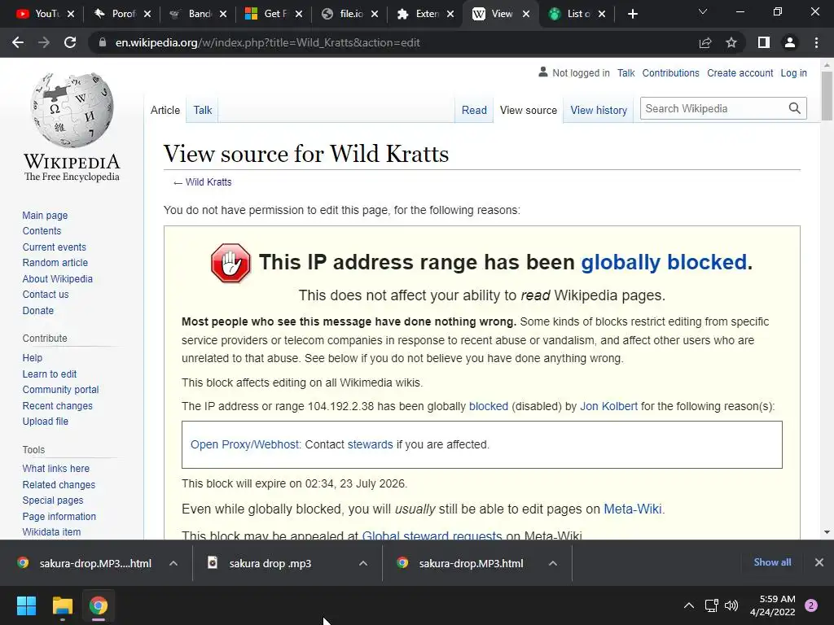Click the stop hand blocked icon
This screenshot has height=625, width=834.
point(230,263)
